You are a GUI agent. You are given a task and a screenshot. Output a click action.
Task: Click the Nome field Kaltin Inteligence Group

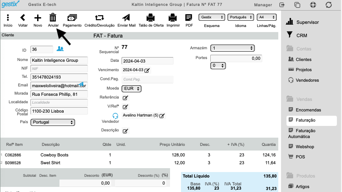pyautogui.click(x=59, y=61)
